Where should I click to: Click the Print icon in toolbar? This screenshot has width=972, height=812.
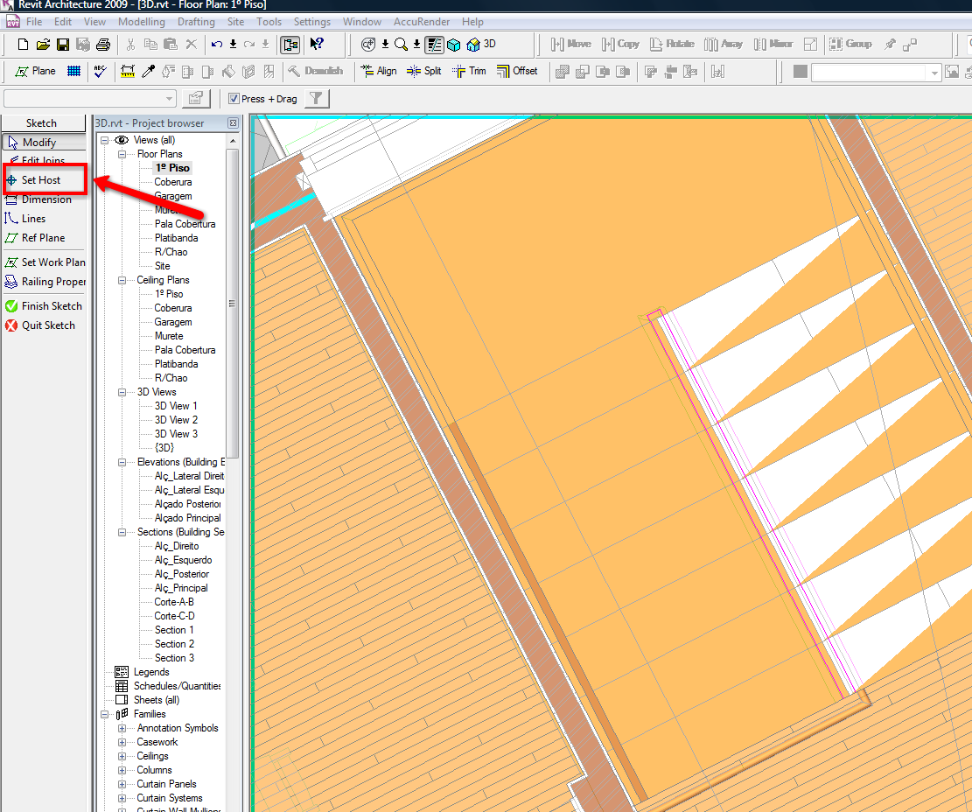tap(103, 45)
